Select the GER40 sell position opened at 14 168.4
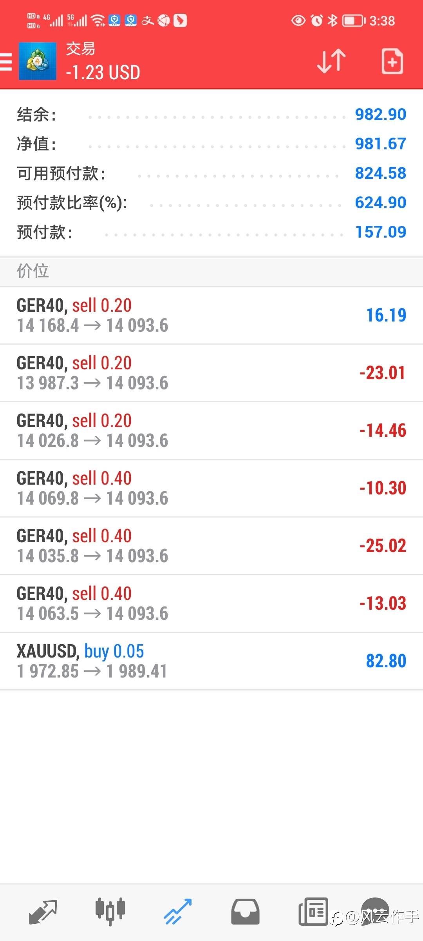423x941 pixels. 211,316
